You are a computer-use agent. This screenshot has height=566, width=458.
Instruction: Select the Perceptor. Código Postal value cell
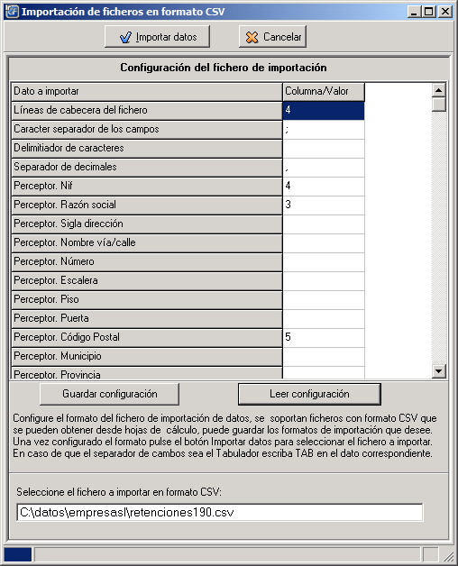click(x=324, y=337)
